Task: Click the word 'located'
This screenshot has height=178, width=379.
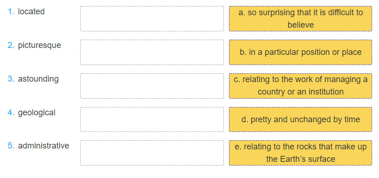Action: [x=31, y=12]
